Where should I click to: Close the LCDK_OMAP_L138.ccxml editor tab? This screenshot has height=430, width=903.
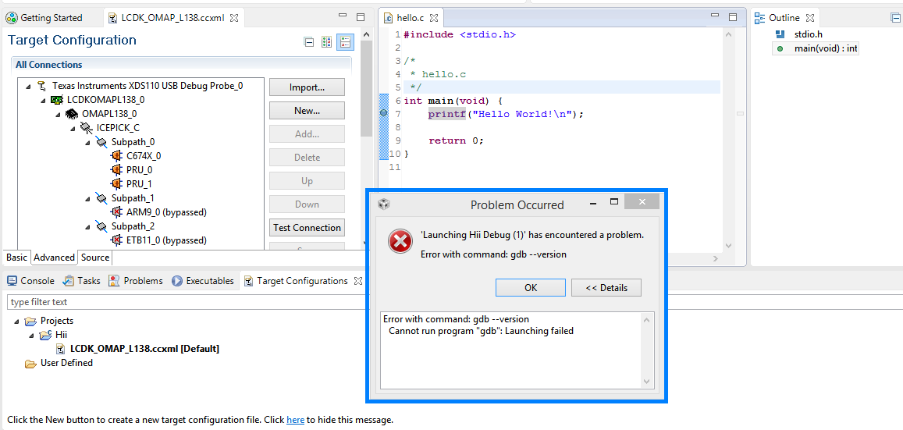[234, 18]
